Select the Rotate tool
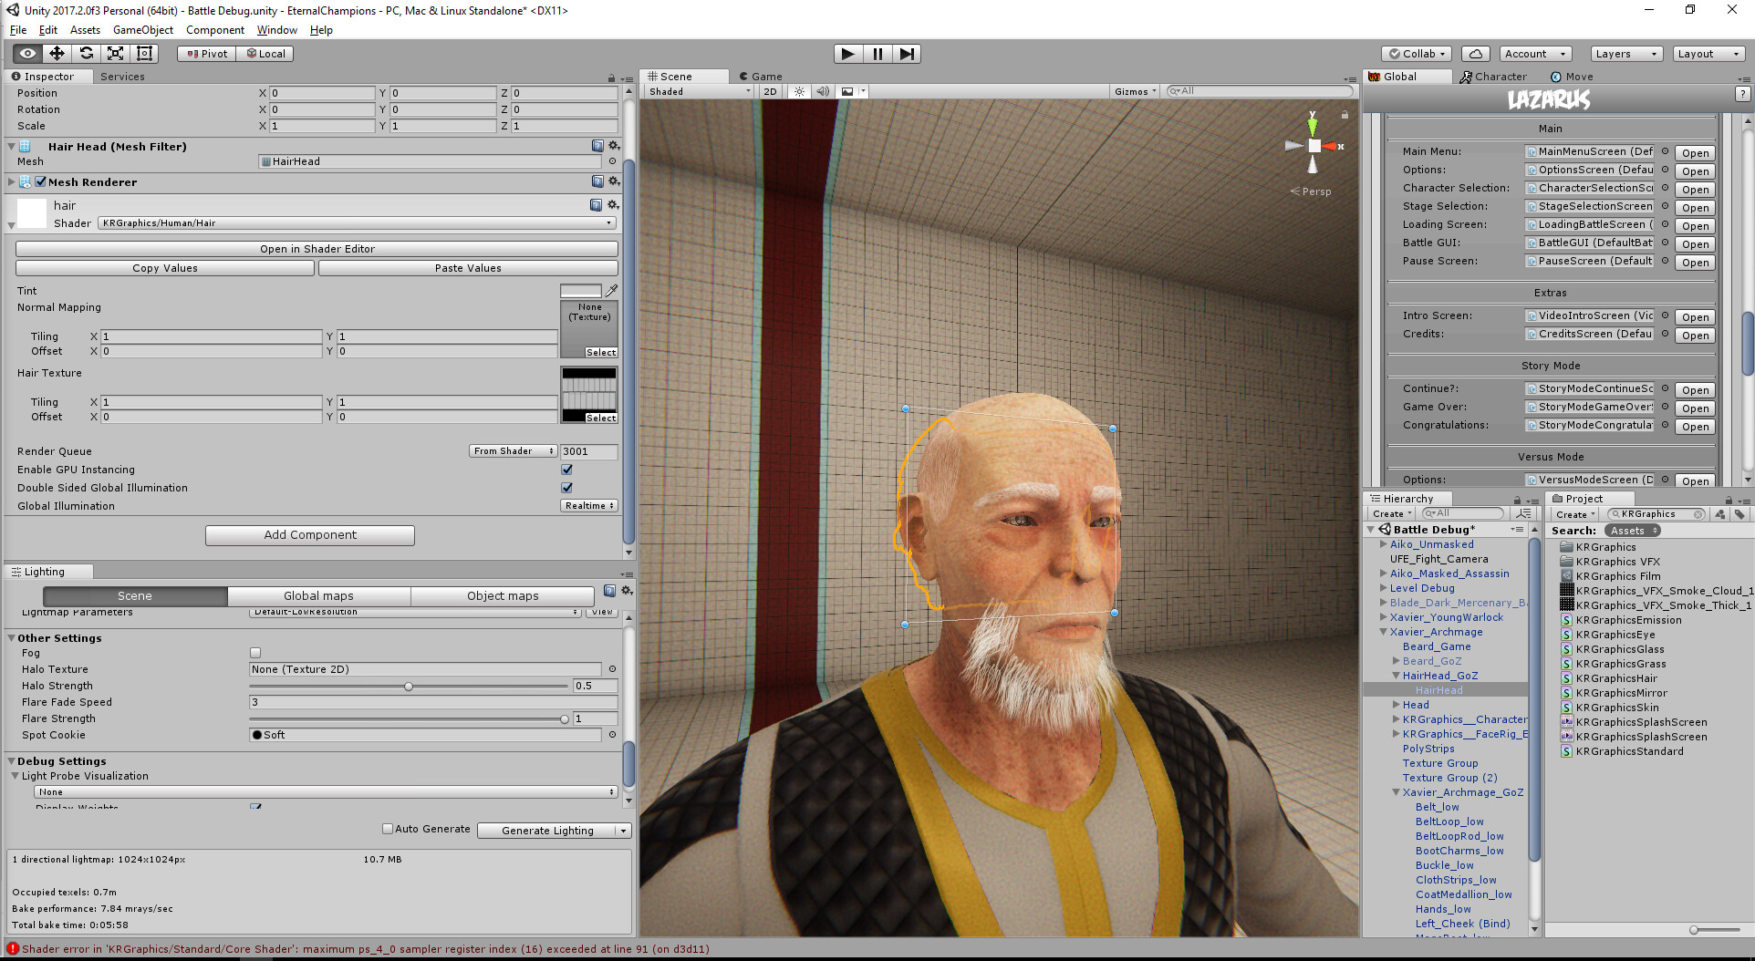The image size is (1755, 961). pos(87,53)
